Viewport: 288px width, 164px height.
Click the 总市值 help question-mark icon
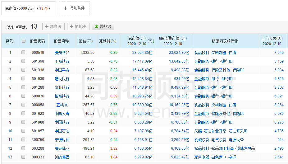150,41
